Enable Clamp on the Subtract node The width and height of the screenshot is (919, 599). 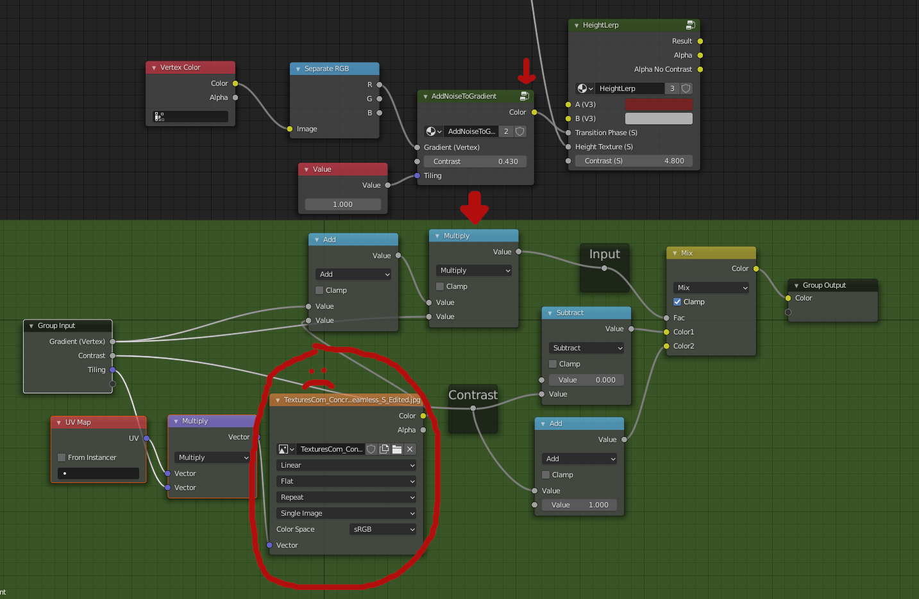point(553,364)
